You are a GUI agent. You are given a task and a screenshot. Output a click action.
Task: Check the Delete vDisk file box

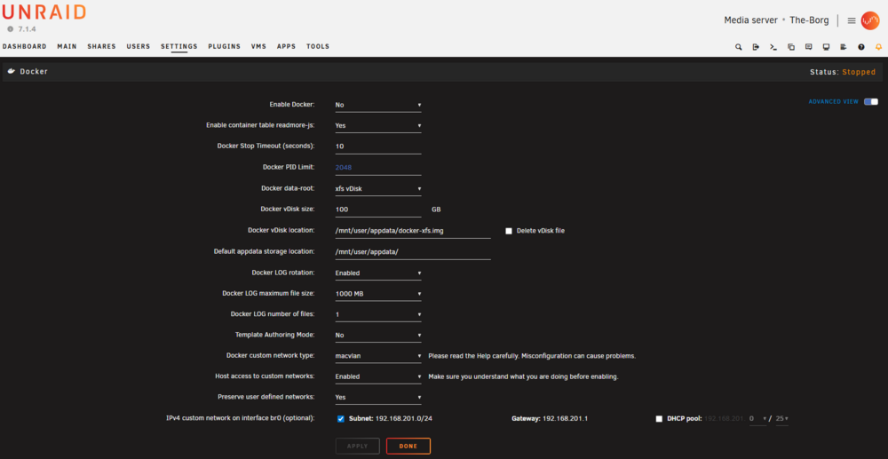(509, 231)
